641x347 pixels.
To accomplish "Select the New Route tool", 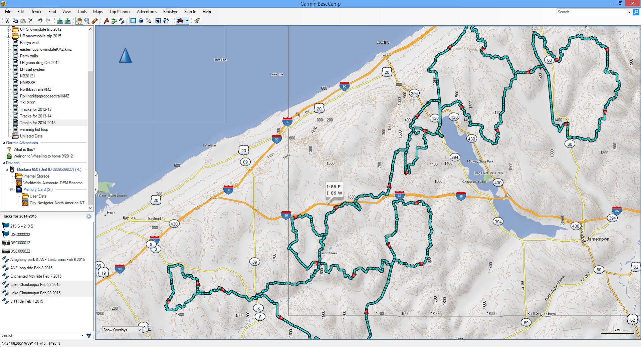I will click(114, 21).
